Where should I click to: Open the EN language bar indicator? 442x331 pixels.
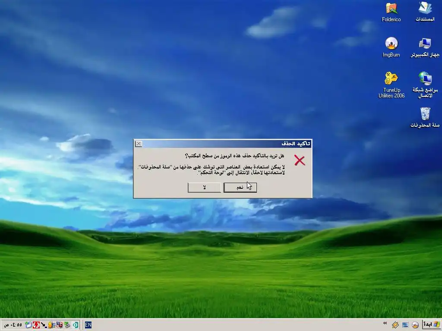click(x=88, y=325)
